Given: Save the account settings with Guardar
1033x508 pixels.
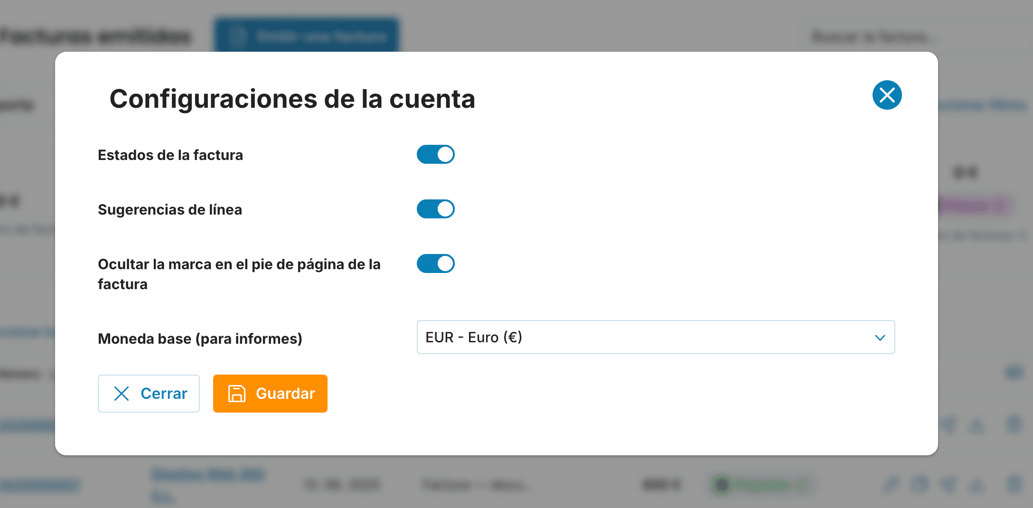Looking at the screenshot, I should [x=270, y=393].
